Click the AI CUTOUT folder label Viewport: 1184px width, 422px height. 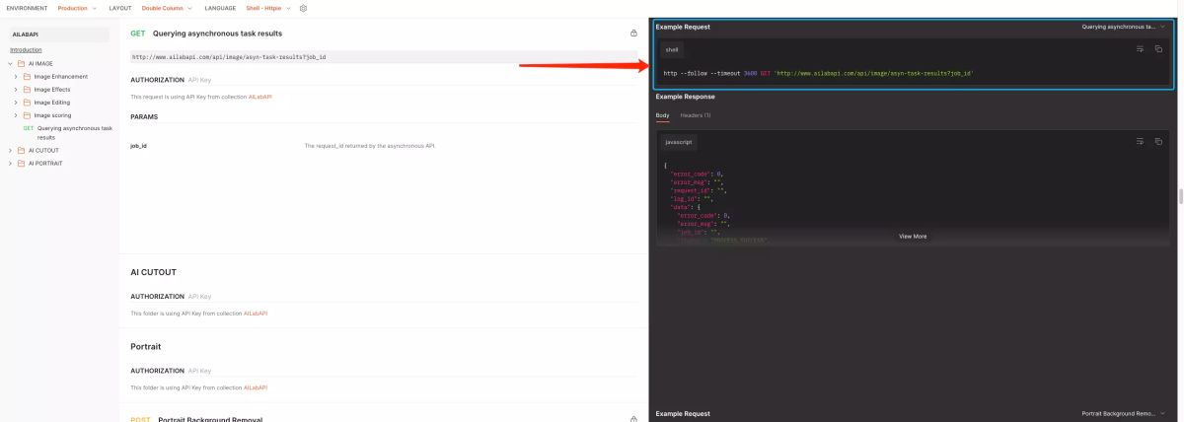click(43, 150)
